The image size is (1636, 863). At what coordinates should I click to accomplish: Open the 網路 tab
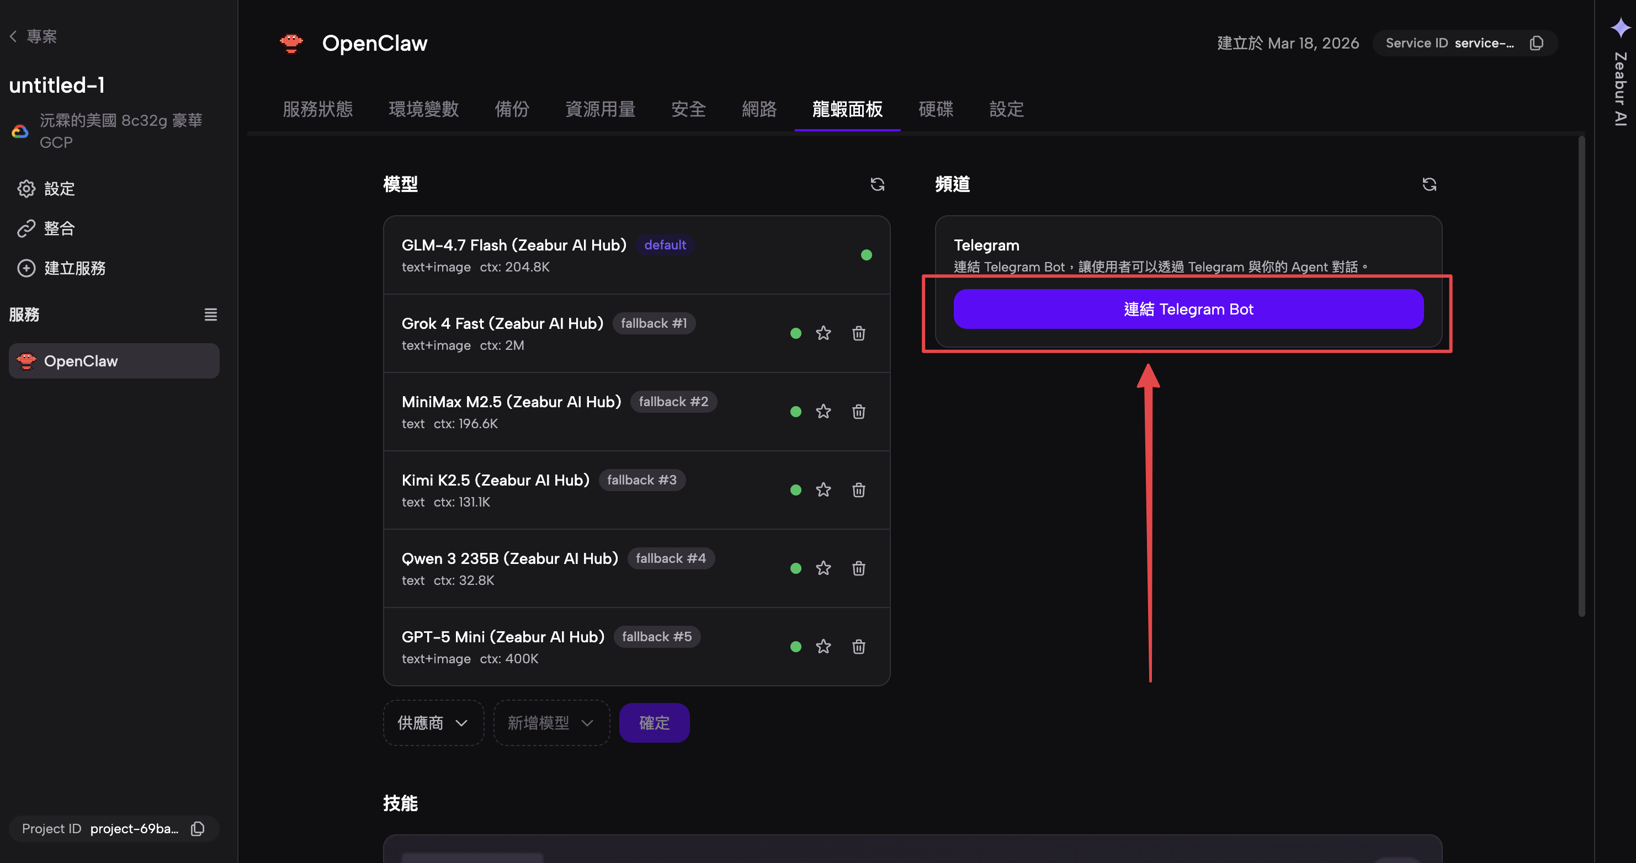pyautogui.click(x=759, y=109)
